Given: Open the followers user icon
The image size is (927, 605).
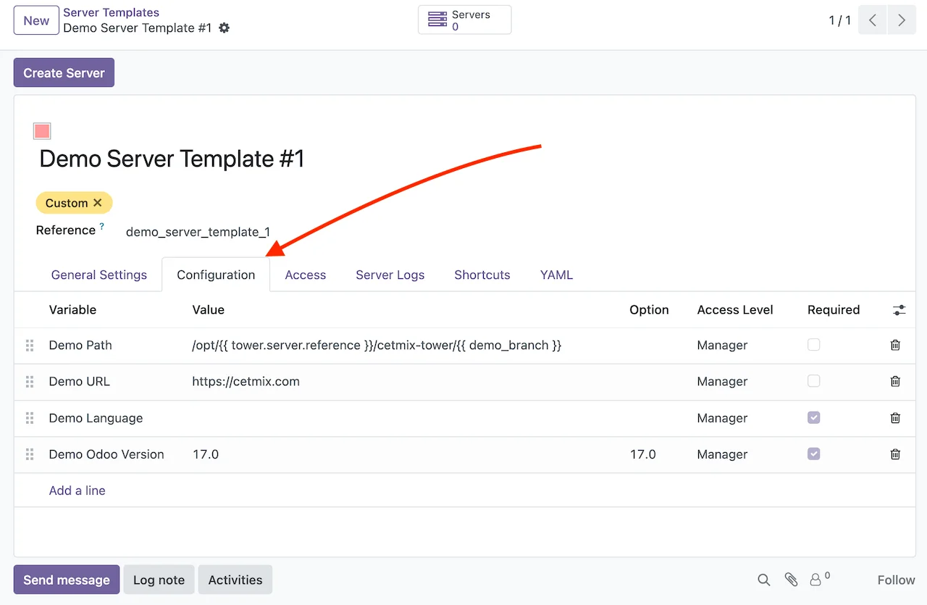Looking at the screenshot, I should 816,580.
